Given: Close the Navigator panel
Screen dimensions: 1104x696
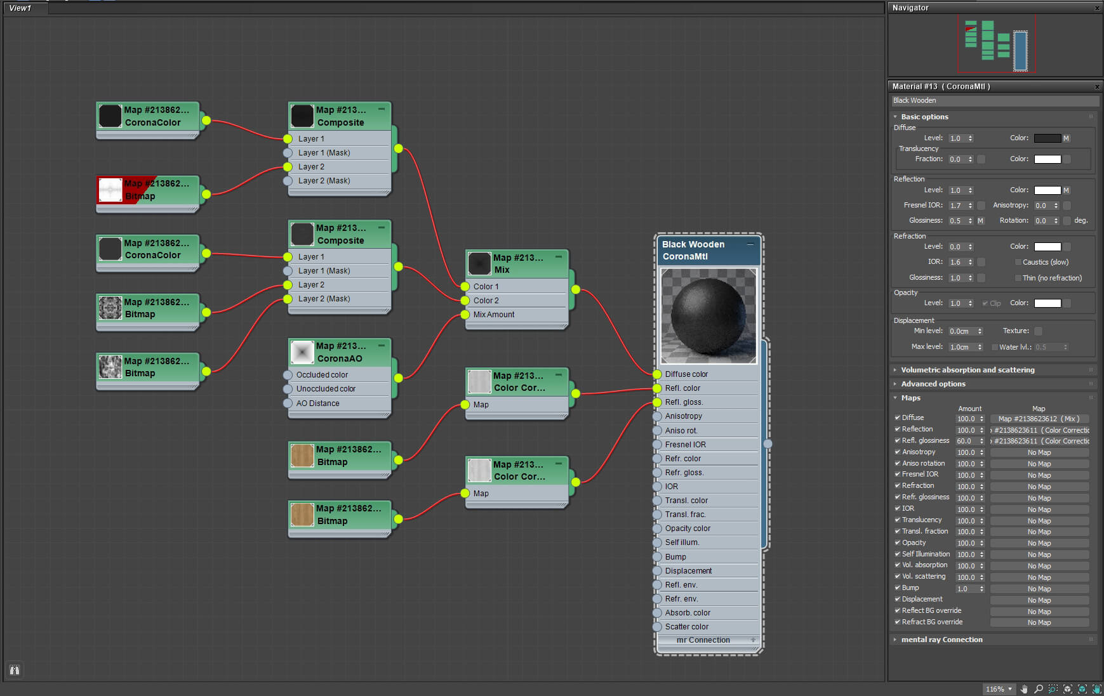Looking at the screenshot, I should coord(1097,8).
